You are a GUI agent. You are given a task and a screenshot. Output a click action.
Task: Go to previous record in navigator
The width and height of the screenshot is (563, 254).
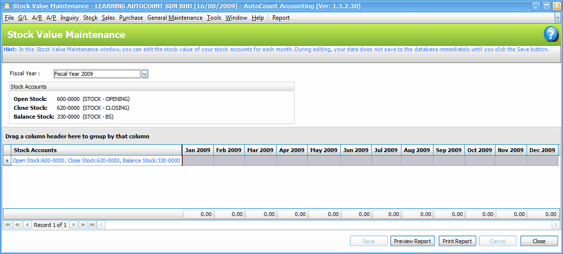27,224
